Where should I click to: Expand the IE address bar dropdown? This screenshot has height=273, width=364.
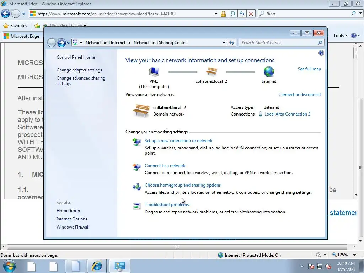[216, 14]
